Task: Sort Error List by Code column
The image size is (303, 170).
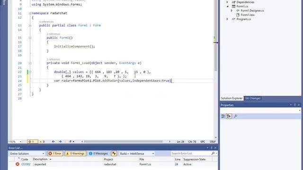Action: [25, 159]
